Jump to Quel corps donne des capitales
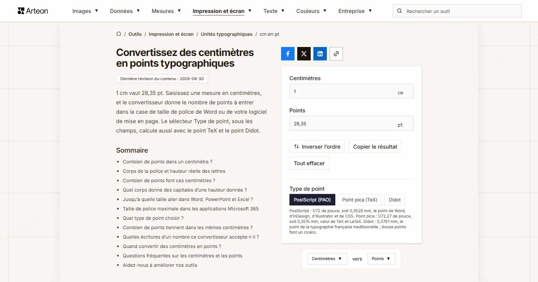 185,190
